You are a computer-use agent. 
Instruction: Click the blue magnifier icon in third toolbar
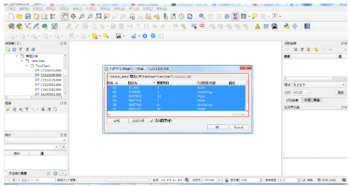153,36
